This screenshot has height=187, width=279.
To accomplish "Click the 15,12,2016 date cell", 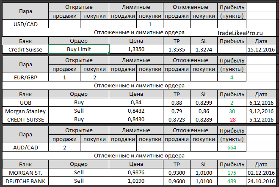I will click(x=261, y=49).
